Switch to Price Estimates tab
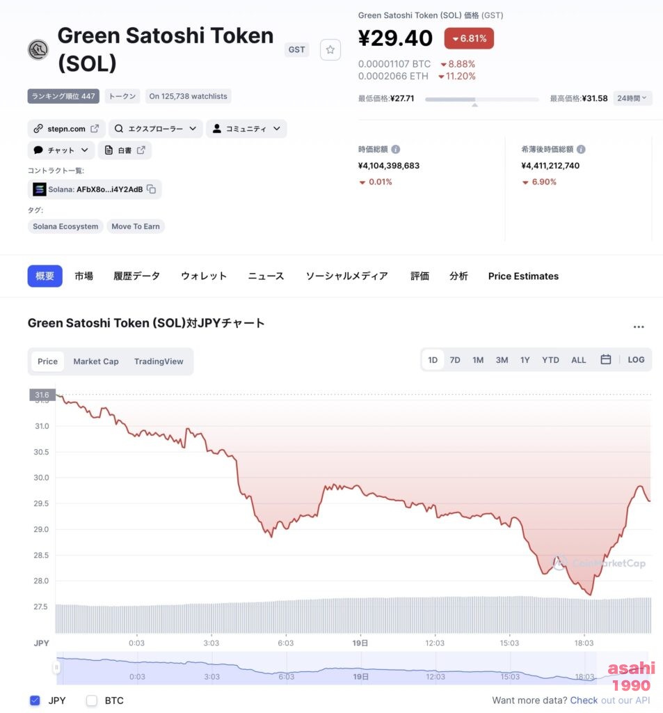The height and width of the screenshot is (713, 663). [x=523, y=276]
